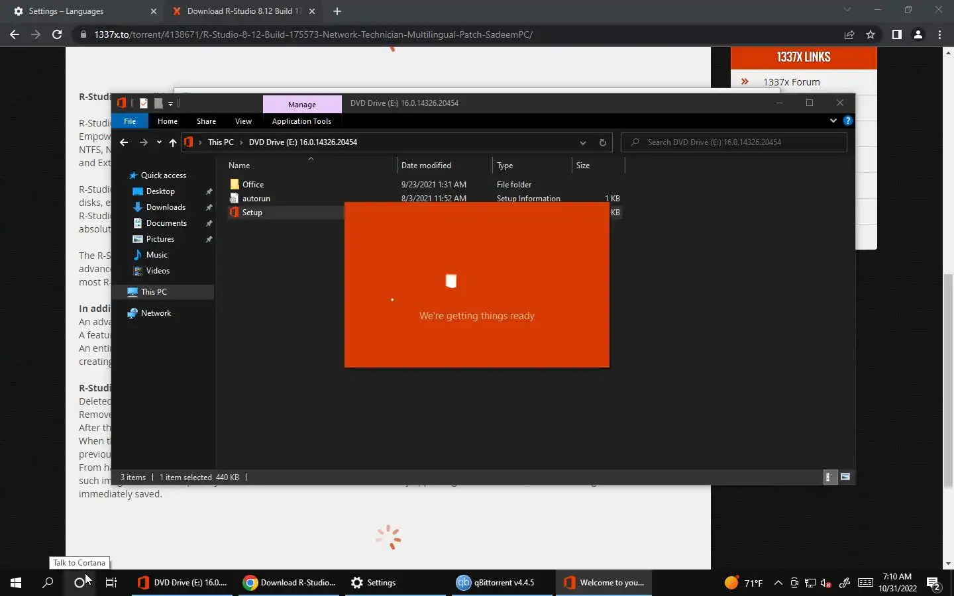Switch to the Share ribbon tab
Image resolution: width=954 pixels, height=596 pixels.
tap(206, 121)
